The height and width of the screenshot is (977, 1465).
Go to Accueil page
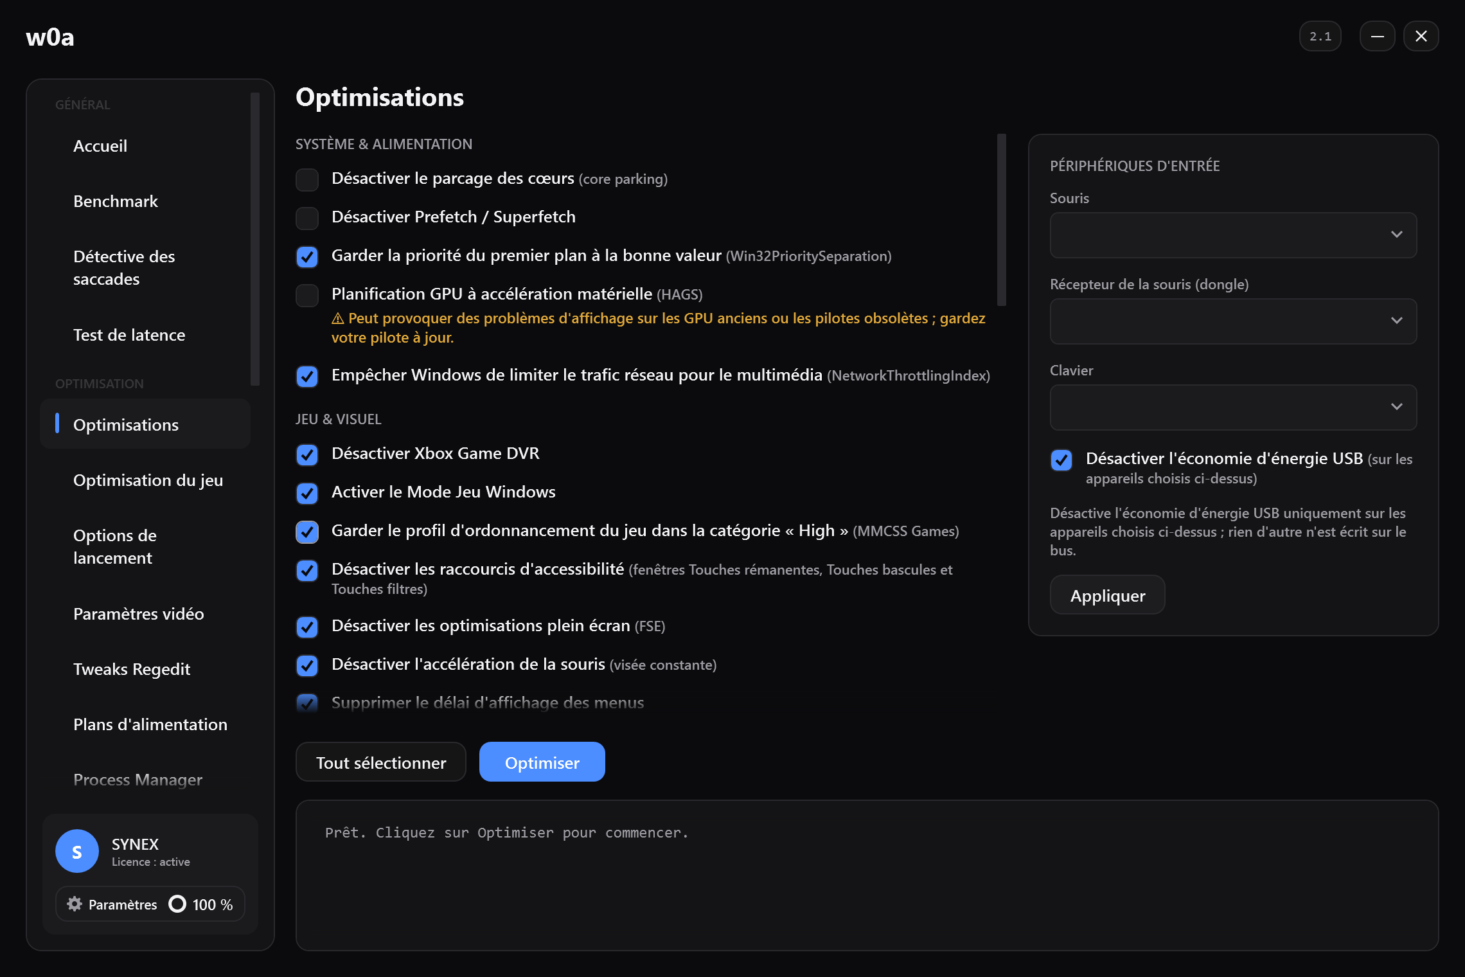pos(145,146)
